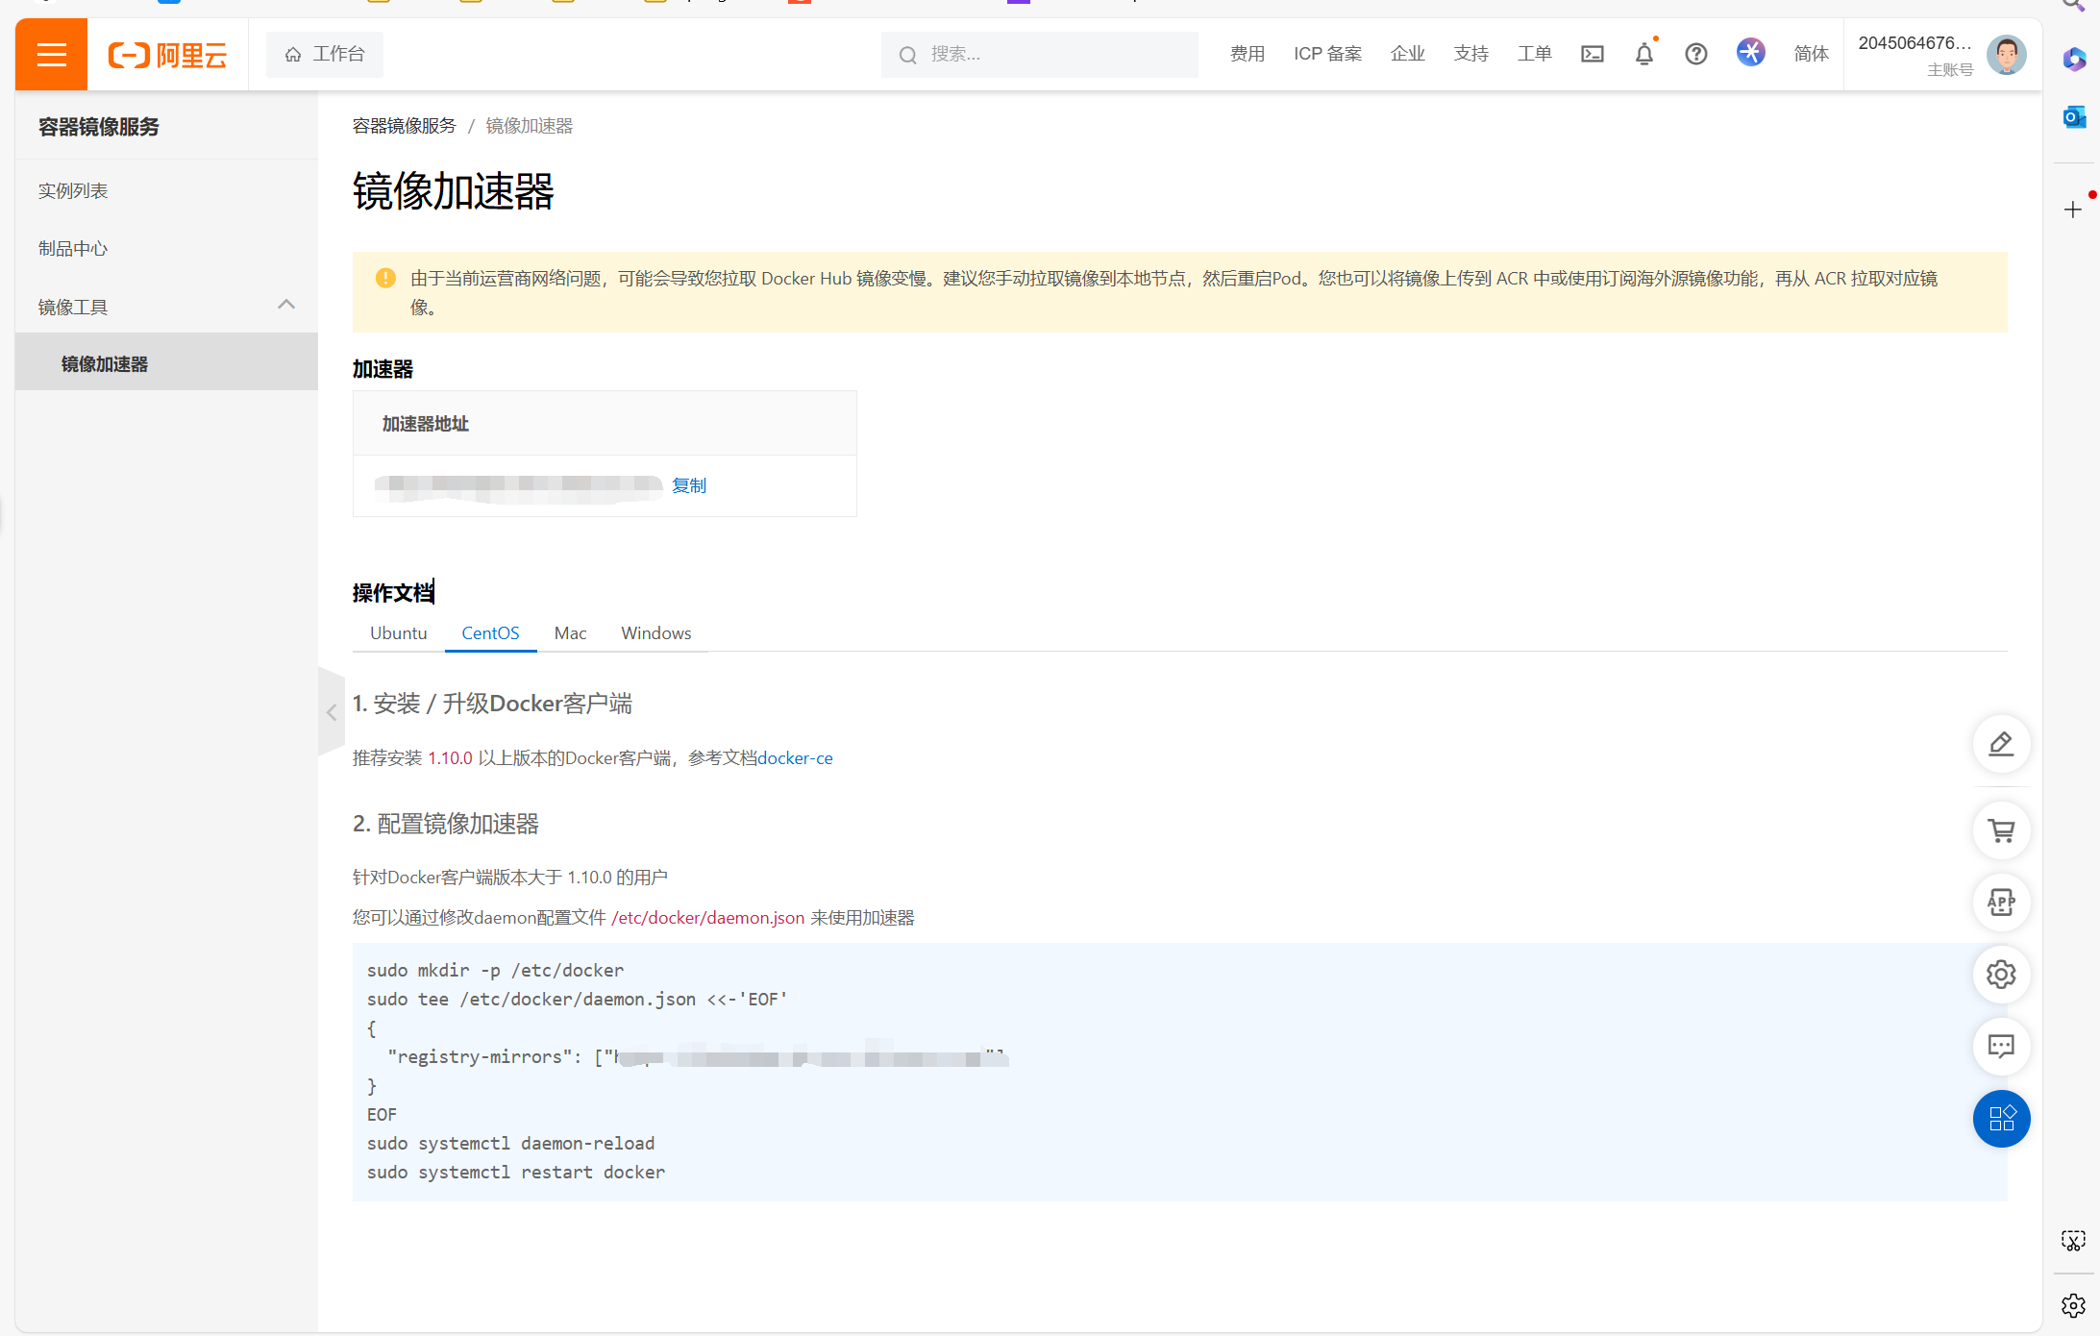The image size is (2100, 1336).
Task: Open the 支持 top menu
Action: (x=1470, y=54)
